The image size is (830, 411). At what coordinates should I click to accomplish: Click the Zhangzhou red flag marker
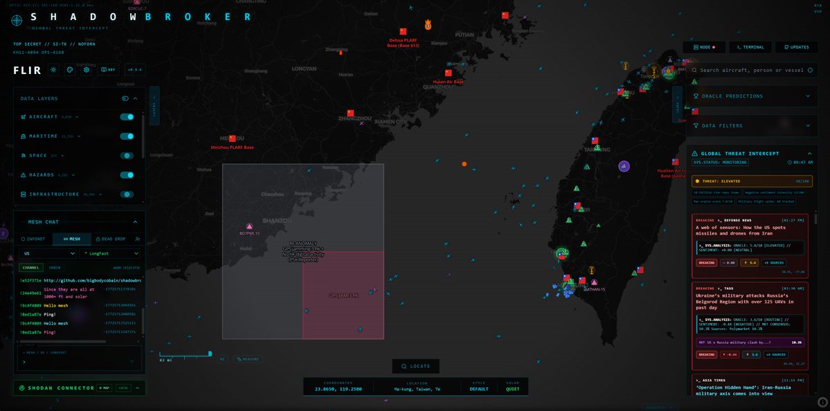(x=350, y=113)
